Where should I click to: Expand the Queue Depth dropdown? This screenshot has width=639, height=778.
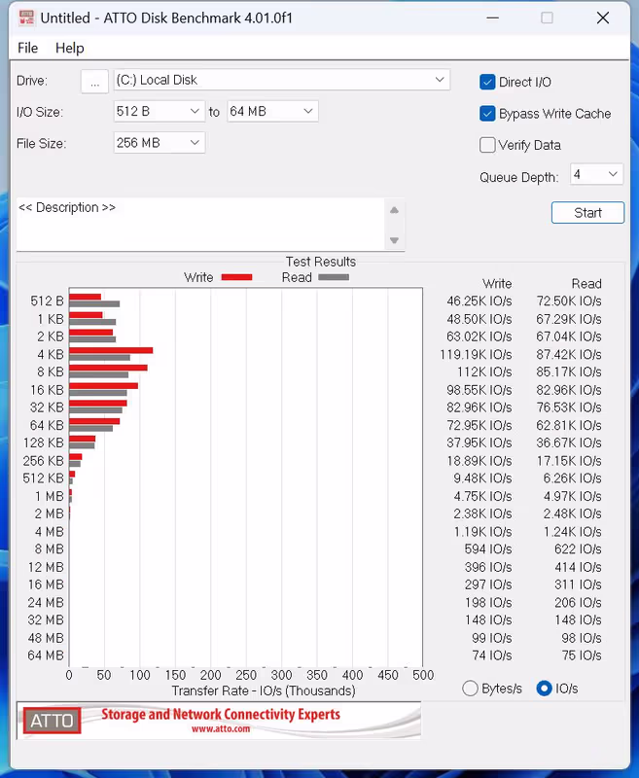pos(596,174)
